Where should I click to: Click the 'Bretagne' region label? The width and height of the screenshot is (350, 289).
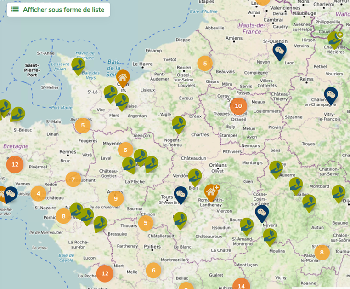(16, 146)
